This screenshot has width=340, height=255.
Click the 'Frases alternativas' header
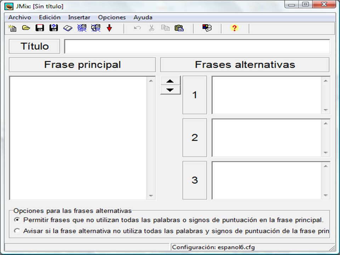(x=245, y=64)
